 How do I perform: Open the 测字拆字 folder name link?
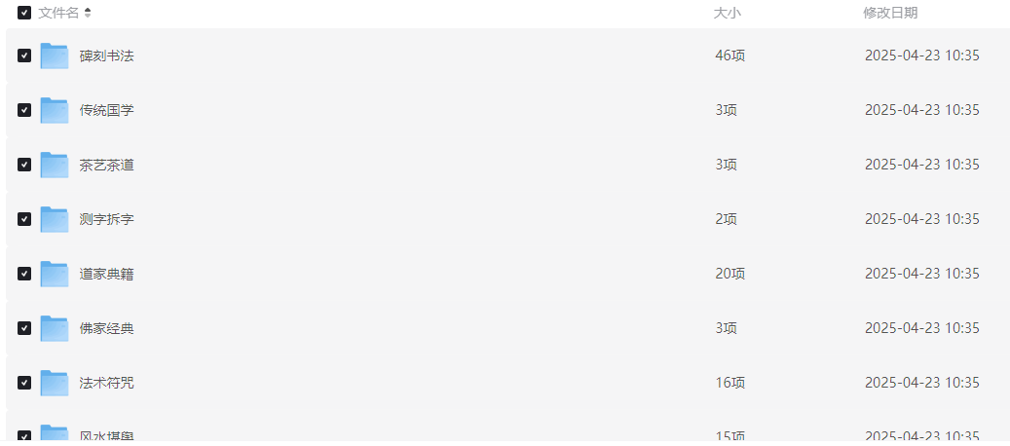coord(107,220)
